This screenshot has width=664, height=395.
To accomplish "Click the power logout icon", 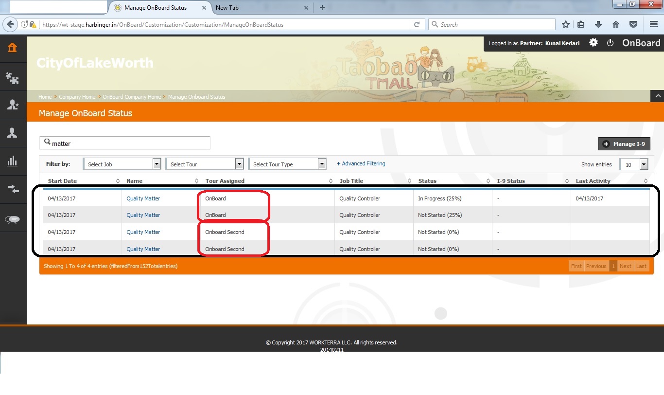I will [610, 43].
